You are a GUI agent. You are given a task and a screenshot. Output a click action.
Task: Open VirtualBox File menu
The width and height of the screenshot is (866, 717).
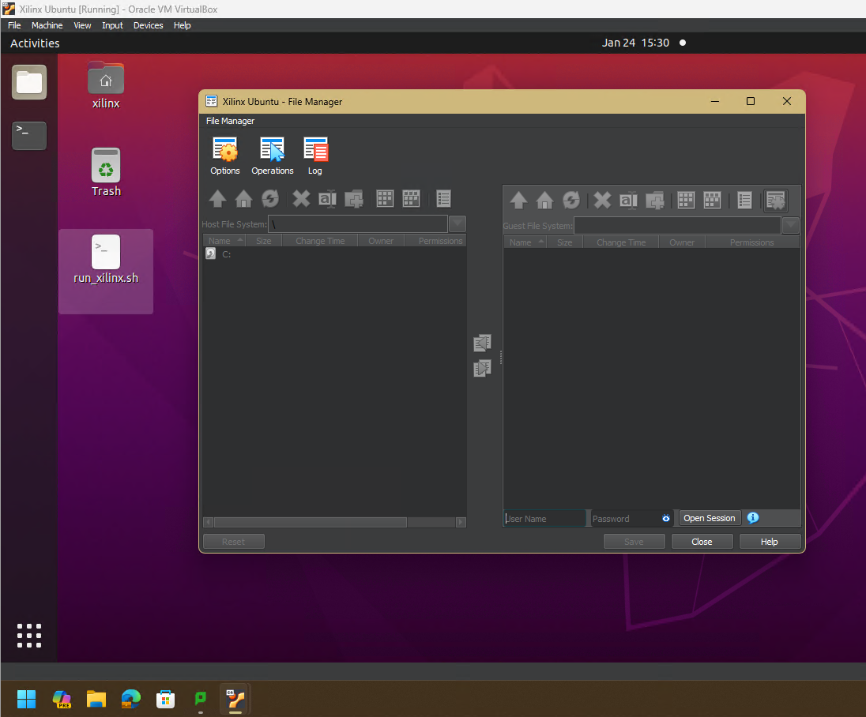[x=14, y=25]
